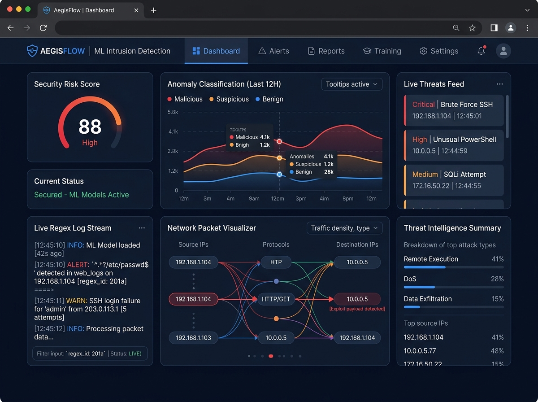This screenshot has width=538, height=402.
Task: Go to the Reports tab
Action: [326, 51]
